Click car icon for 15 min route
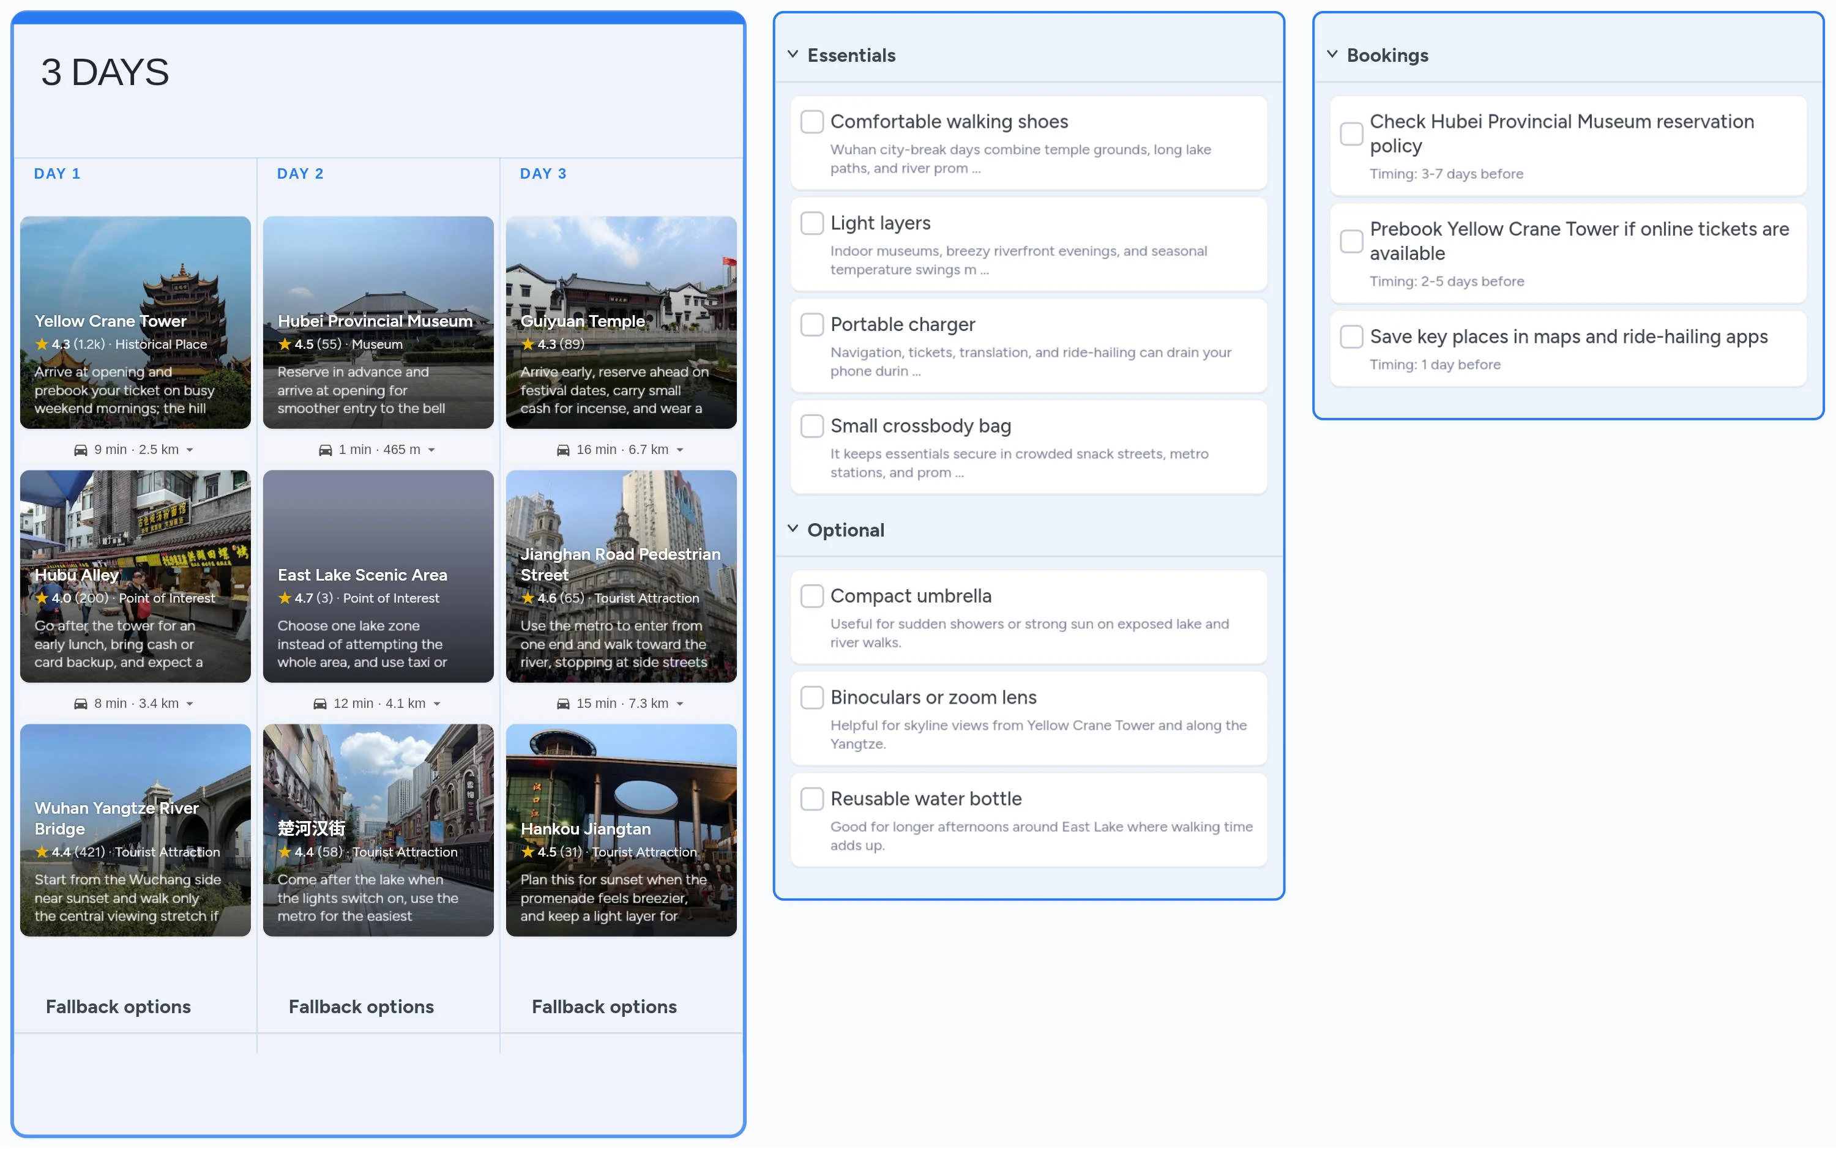This screenshot has height=1149, width=1836. point(563,704)
